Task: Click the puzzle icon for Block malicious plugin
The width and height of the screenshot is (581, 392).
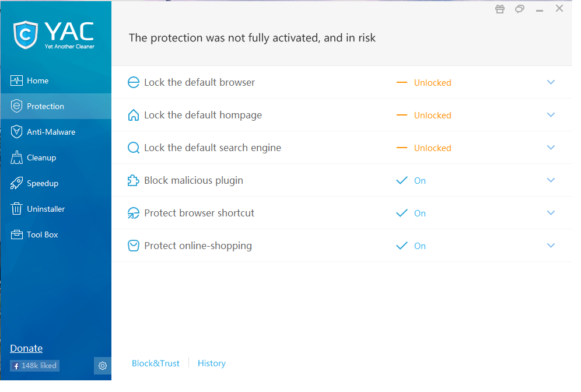Action: (134, 181)
